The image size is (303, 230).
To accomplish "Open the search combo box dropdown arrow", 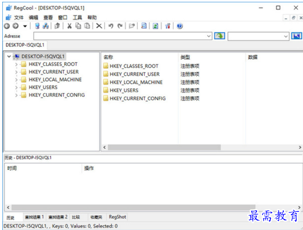I will (x=286, y=36).
